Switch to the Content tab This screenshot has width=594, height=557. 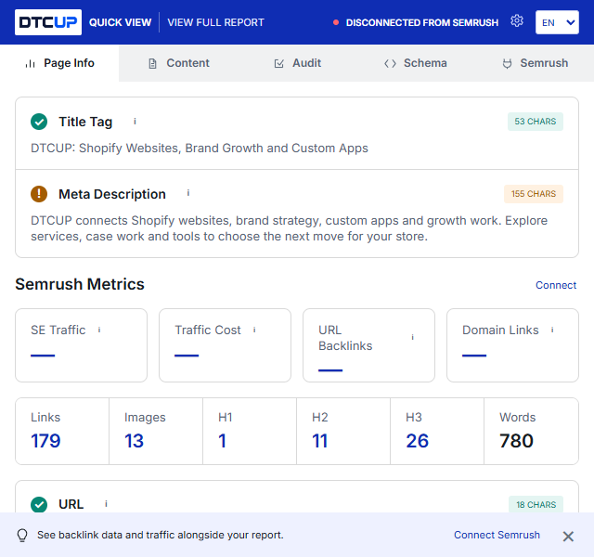coord(178,63)
